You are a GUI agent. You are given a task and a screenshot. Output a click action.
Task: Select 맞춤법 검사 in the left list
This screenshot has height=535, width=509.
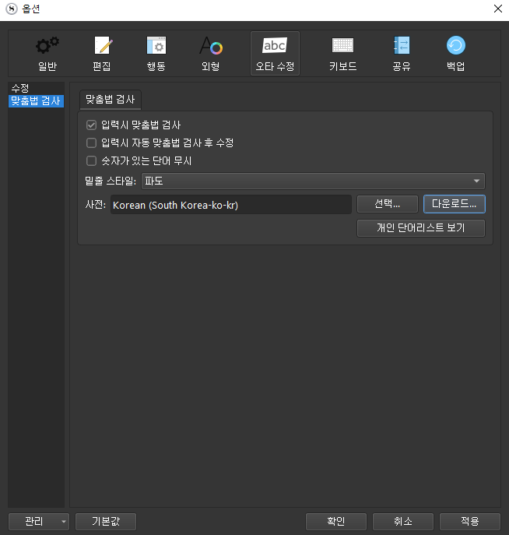tap(36, 101)
